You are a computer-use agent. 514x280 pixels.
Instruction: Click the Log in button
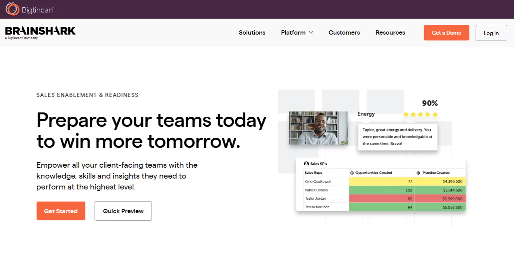click(491, 33)
